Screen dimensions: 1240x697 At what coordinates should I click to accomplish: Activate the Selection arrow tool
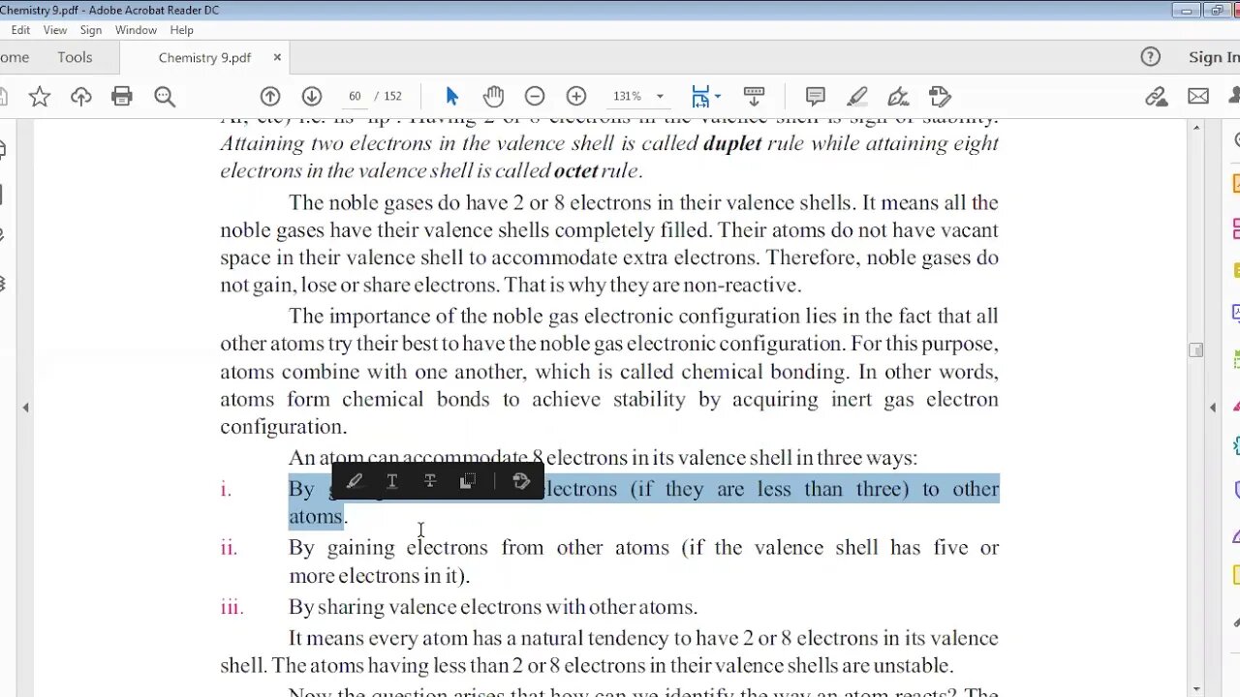click(x=451, y=96)
